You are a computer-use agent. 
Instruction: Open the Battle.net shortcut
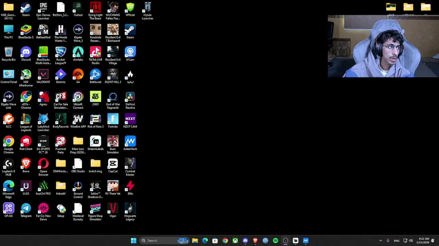tap(95, 77)
